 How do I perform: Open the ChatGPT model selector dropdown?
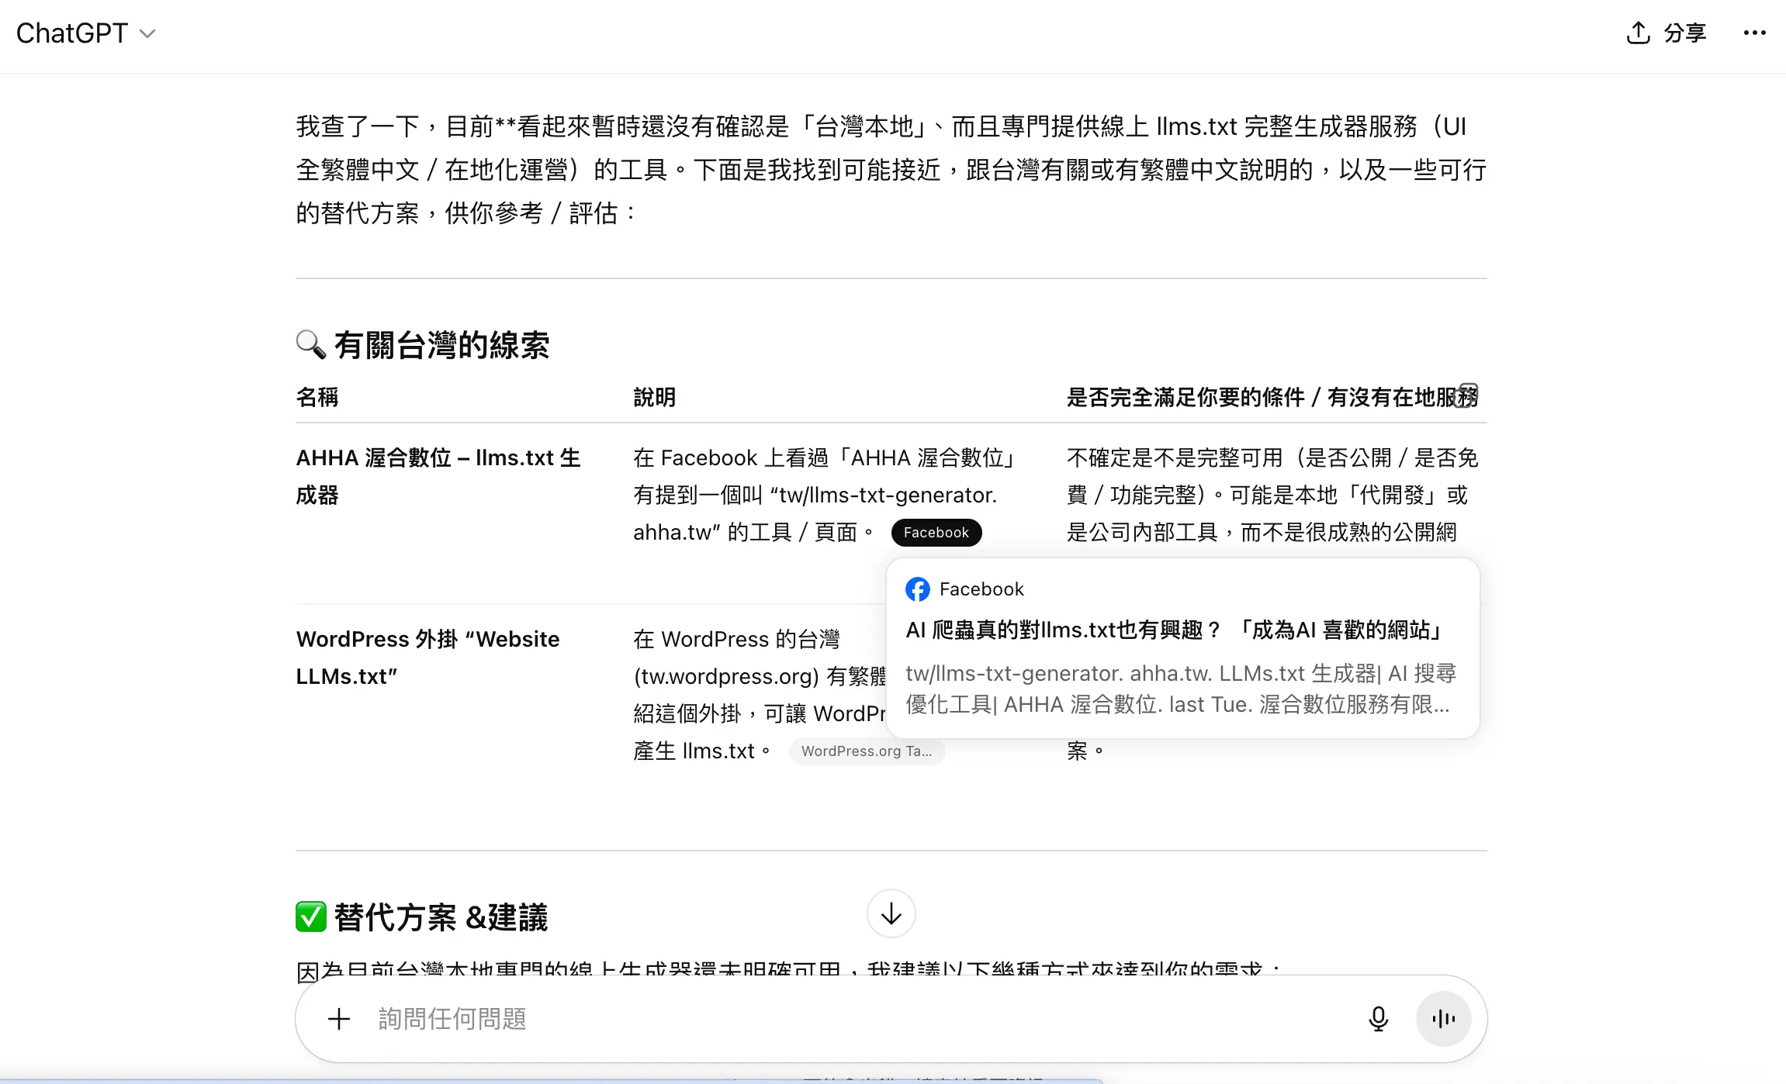[147, 33]
